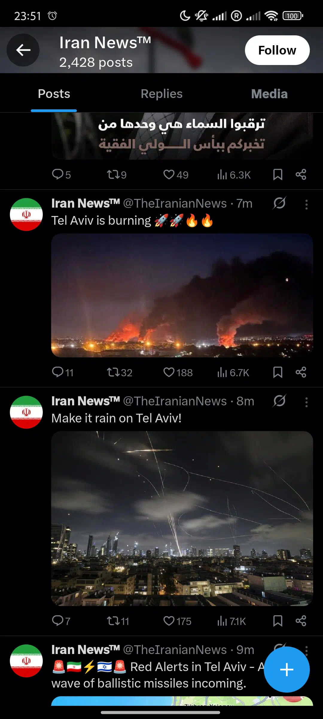Viewport: 323px width, 719px height.
Task: View analytics of 6.7K views post
Action: coord(233,372)
